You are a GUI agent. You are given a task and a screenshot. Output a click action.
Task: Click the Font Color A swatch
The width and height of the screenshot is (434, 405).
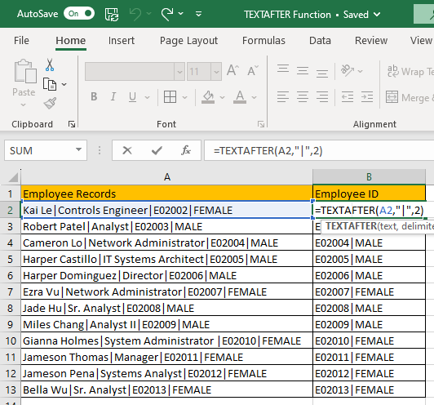pyautogui.click(x=240, y=97)
